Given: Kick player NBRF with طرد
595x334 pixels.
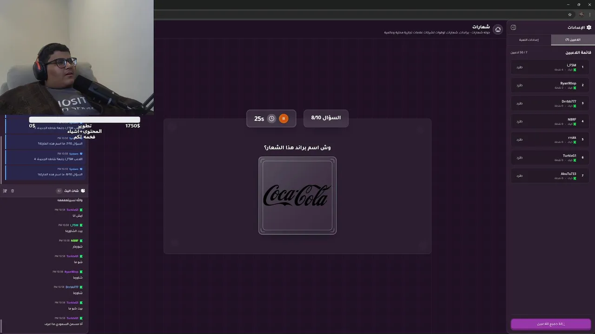Looking at the screenshot, I should pyautogui.click(x=520, y=122).
